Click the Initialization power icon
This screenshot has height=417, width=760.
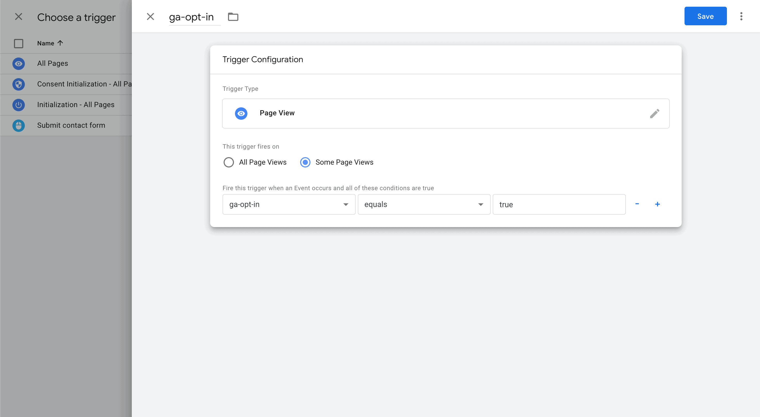pyautogui.click(x=18, y=105)
